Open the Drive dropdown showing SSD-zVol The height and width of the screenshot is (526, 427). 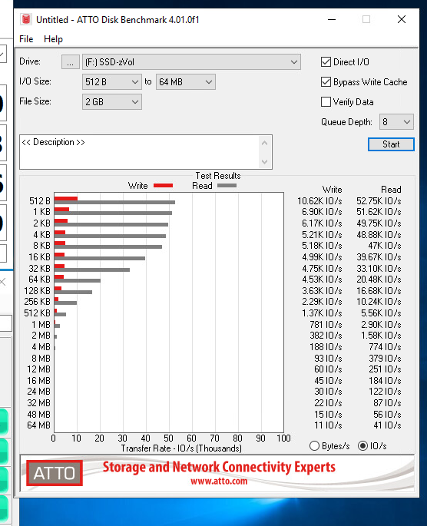coord(191,62)
